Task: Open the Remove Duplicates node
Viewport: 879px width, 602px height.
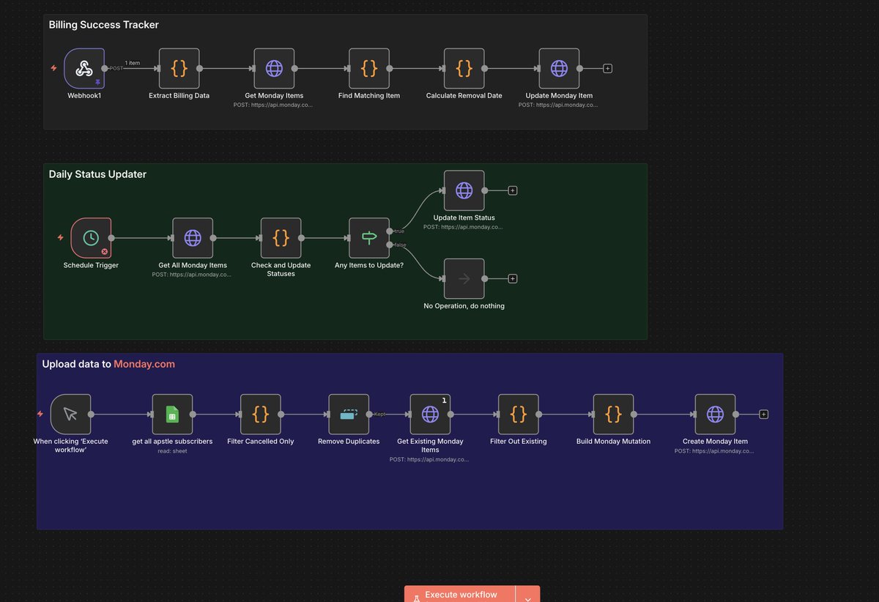Action: pyautogui.click(x=349, y=414)
